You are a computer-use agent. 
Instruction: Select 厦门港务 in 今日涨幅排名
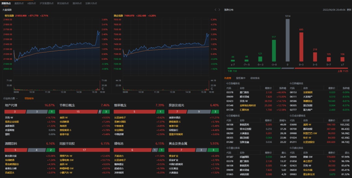[x=244, y=92]
